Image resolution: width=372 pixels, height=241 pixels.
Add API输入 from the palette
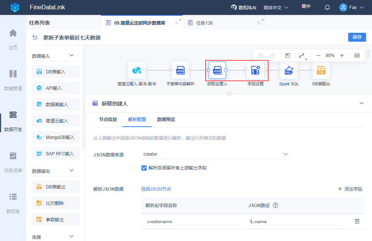tap(56, 88)
